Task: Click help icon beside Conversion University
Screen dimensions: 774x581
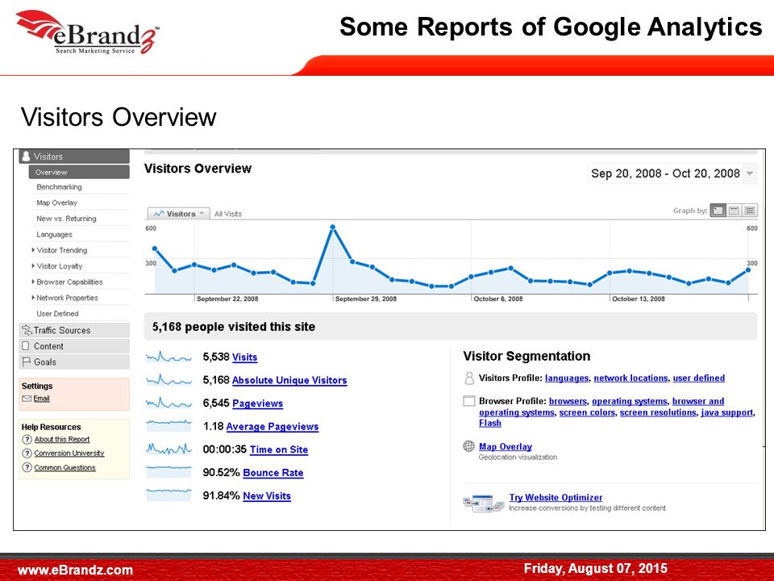Action: coord(27,453)
